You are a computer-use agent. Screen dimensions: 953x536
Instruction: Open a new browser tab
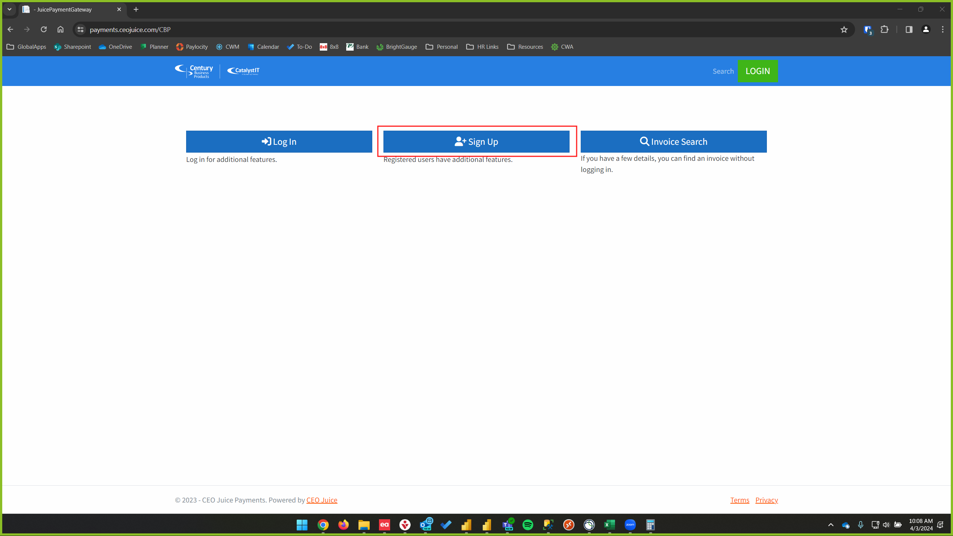136,9
